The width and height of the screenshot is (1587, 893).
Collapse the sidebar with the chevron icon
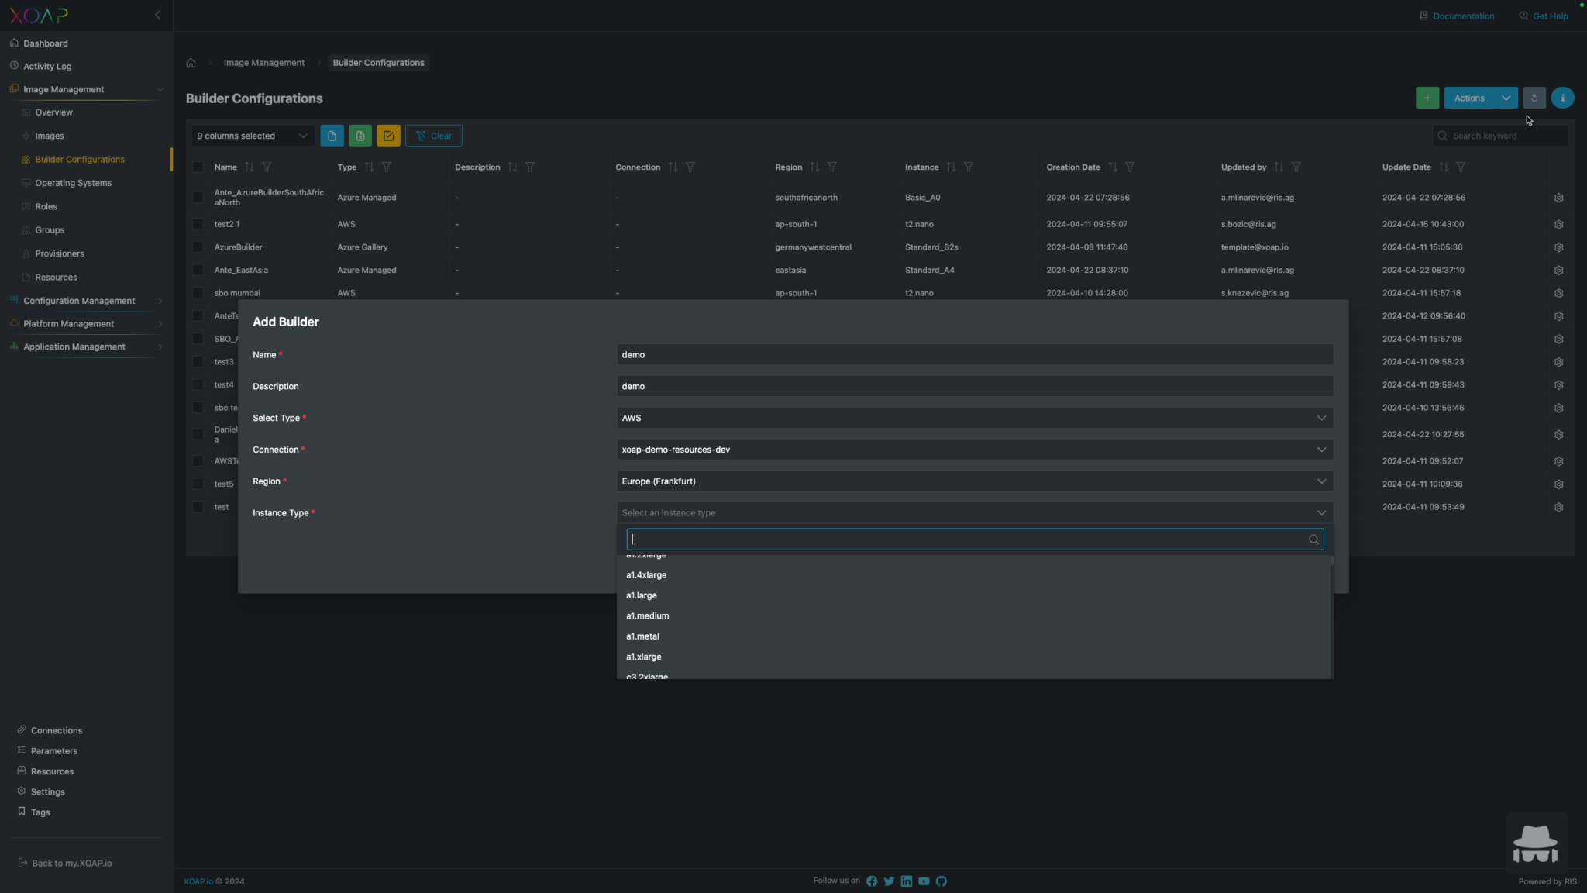(157, 15)
